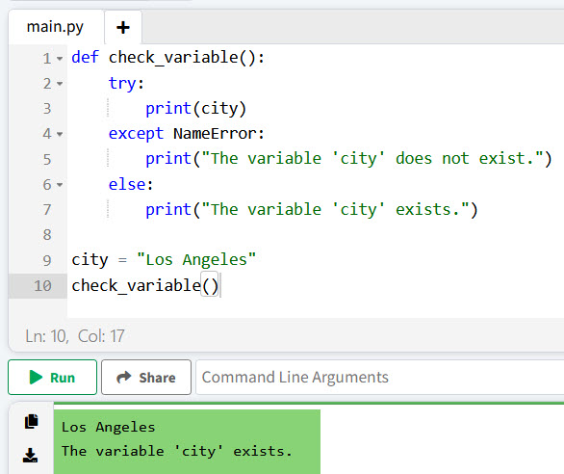Place cursor on line 9 city assignment

tap(164, 260)
